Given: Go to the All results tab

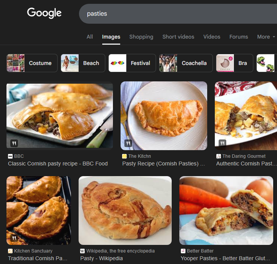Looking at the screenshot, I should (90, 37).
